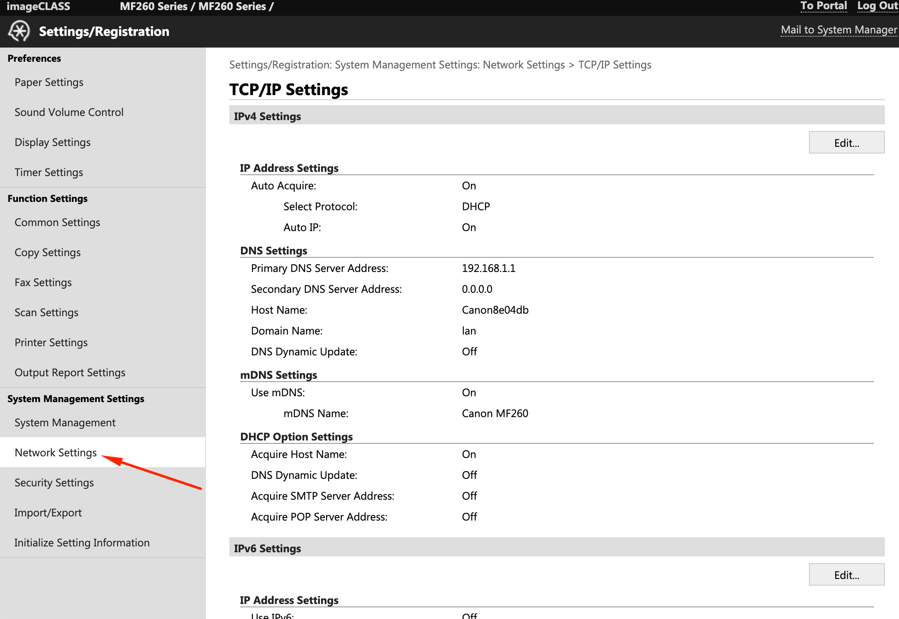Click Host Name value Canon8e04db
The height and width of the screenshot is (619, 899).
click(x=495, y=310)
